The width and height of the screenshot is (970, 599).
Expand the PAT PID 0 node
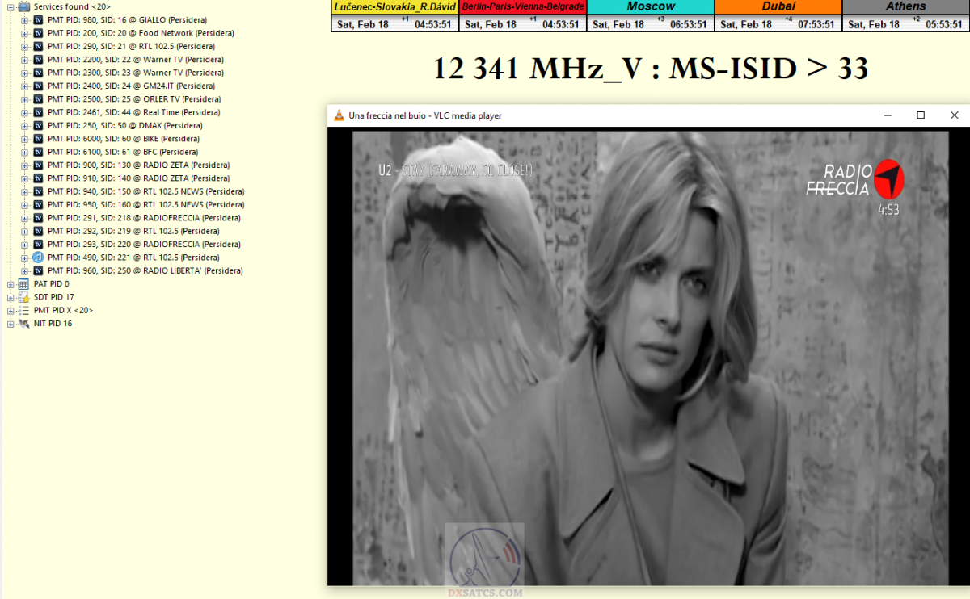(x=11, y=284)
